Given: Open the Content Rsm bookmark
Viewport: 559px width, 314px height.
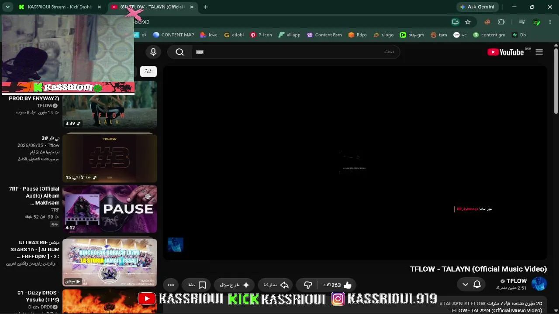Looking at the screenshot, I should 324,35.
